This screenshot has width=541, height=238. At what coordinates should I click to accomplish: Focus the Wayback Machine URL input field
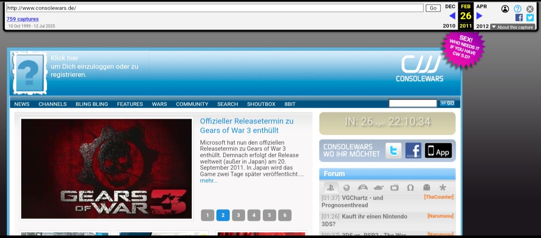[x=215, y=8]
